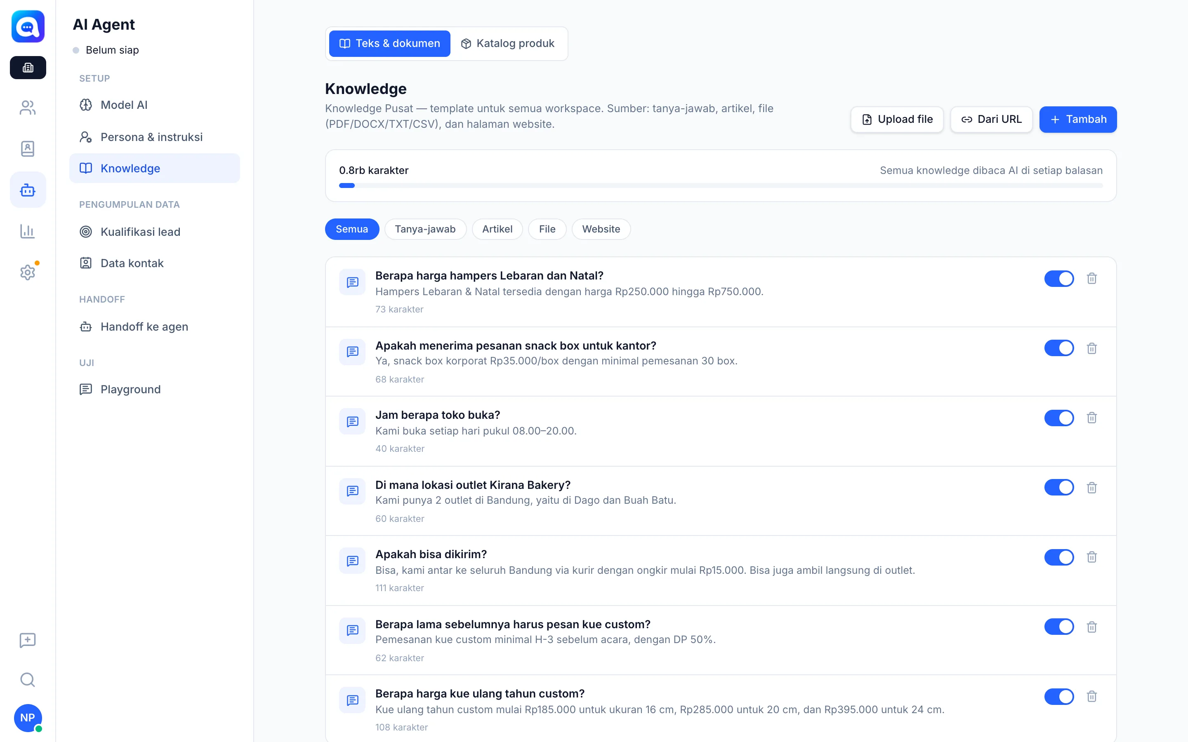This screenshot has width=1188, height=742.
Task: Click the app logo icon in the sidebar
Action: click(x=28, y=26)
